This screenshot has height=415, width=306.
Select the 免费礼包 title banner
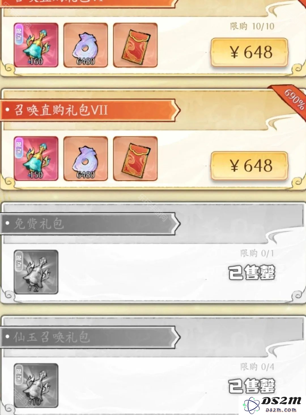(90, 224)
